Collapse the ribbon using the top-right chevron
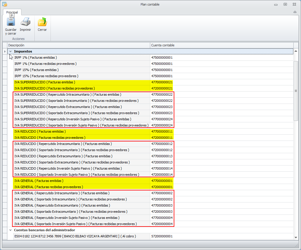This screenshot has height=250, width=301. [x=295, y=12]
